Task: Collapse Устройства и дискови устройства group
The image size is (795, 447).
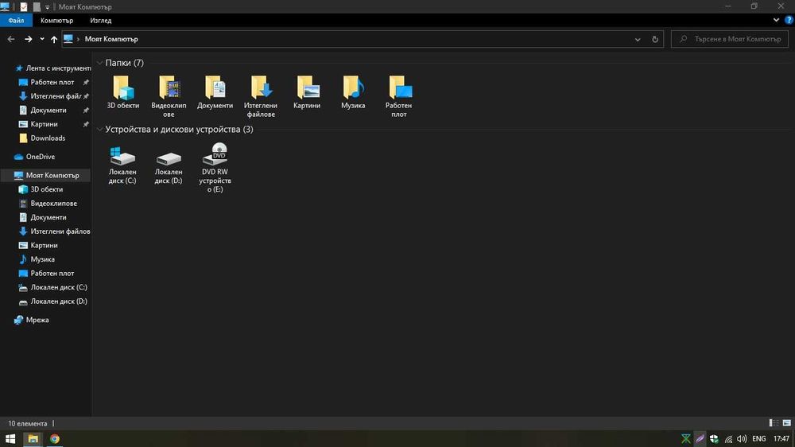Action: (x=100, y=130)
